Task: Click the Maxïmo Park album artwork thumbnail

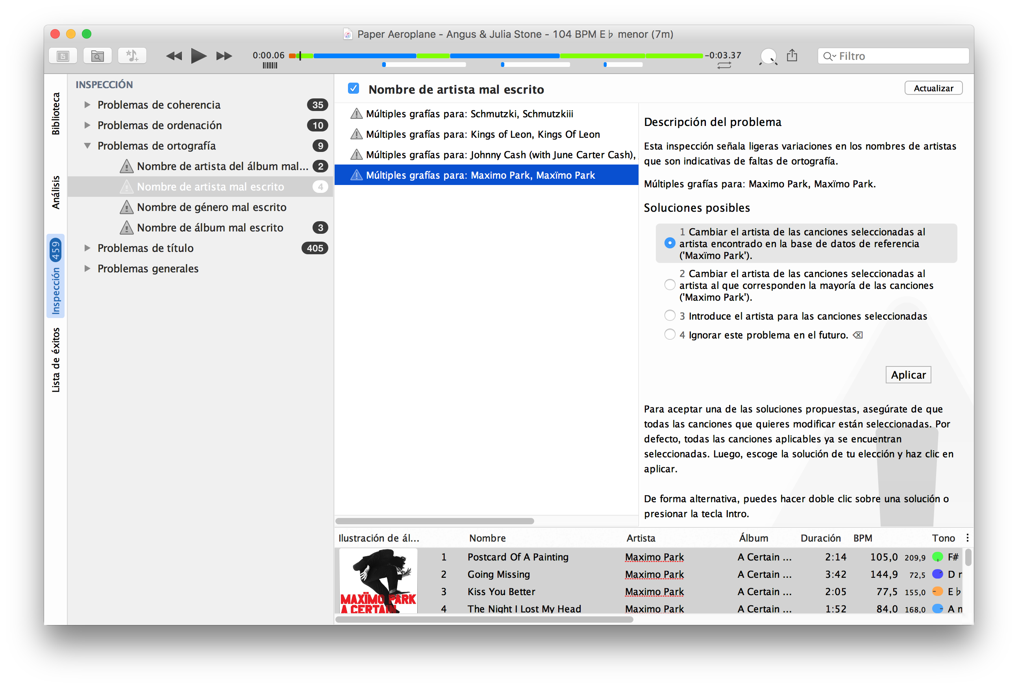Action: (378, 581)
